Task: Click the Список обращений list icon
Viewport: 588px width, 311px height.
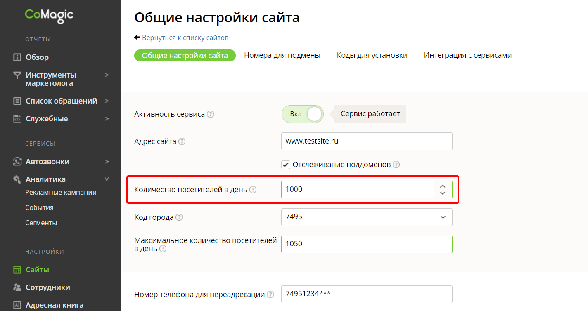Action: [17, 101]
